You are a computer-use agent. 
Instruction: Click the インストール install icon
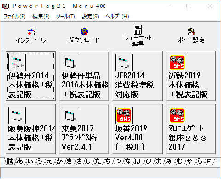[31, 32]
